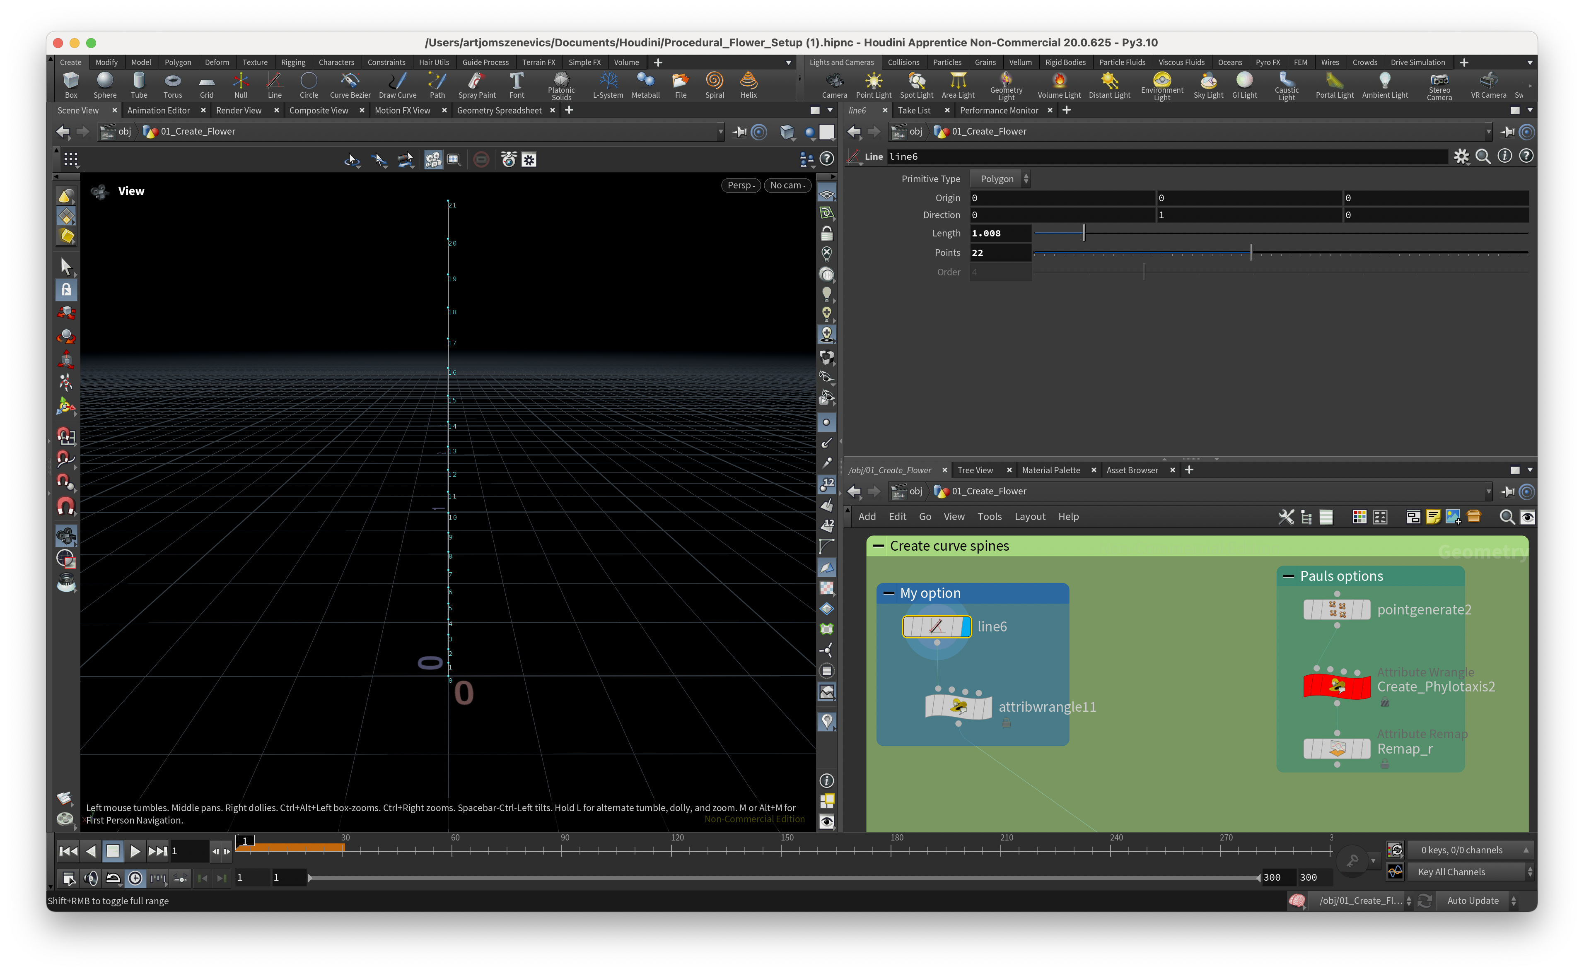Toggle real time playback clock button
This screenshot has height=973, width=1584.
[135, 878]
